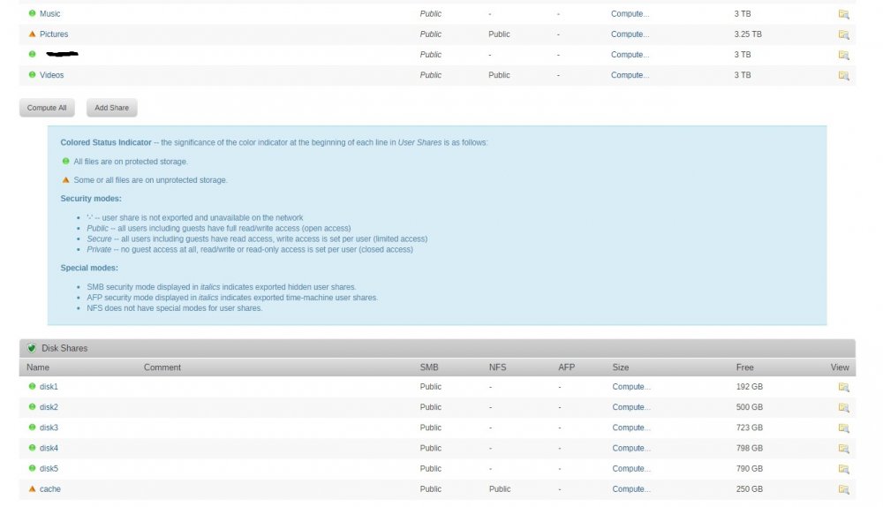Open the Music user share
This screenshot has height=507, width=883.
point(49,13)
